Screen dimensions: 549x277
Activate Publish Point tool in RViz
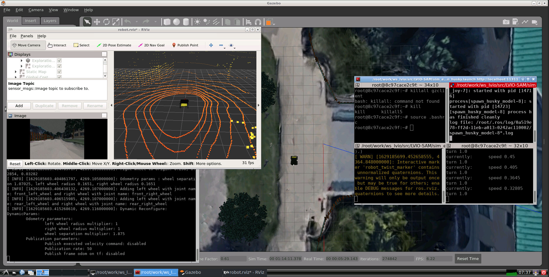coord(185,45)
